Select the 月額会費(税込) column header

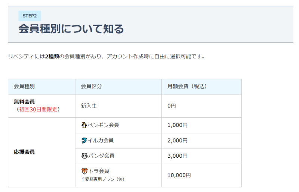(x=187, y=86)
